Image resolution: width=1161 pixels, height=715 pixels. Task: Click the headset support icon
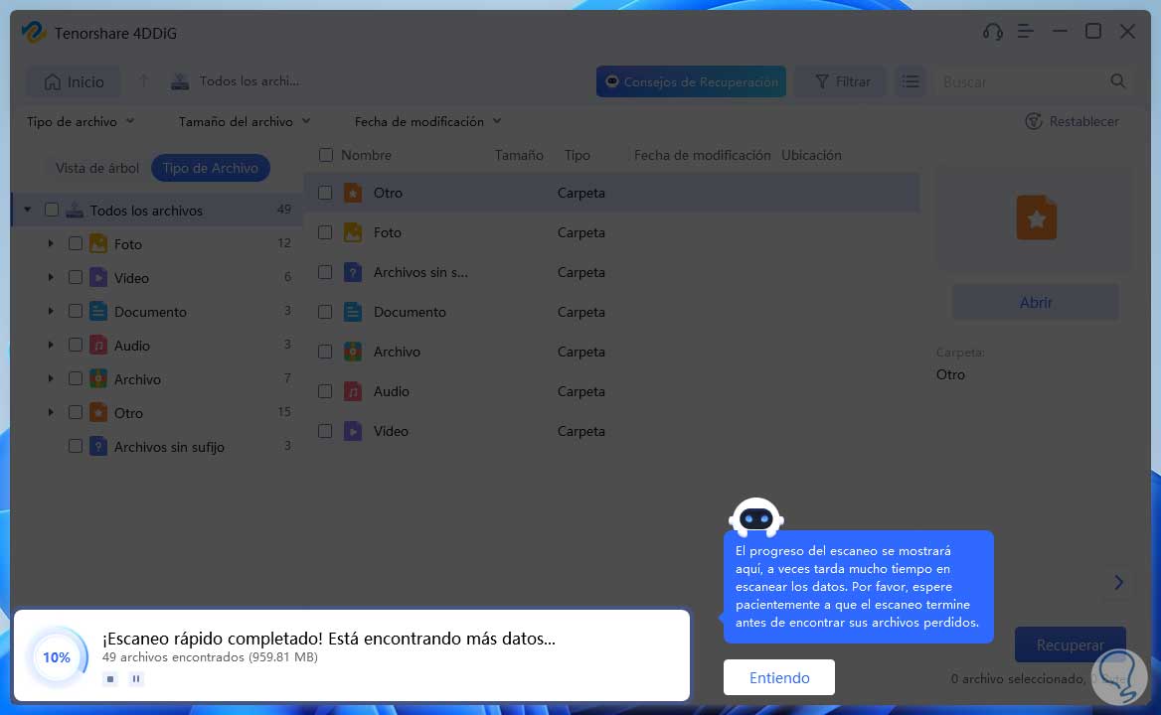click(992, 32)
